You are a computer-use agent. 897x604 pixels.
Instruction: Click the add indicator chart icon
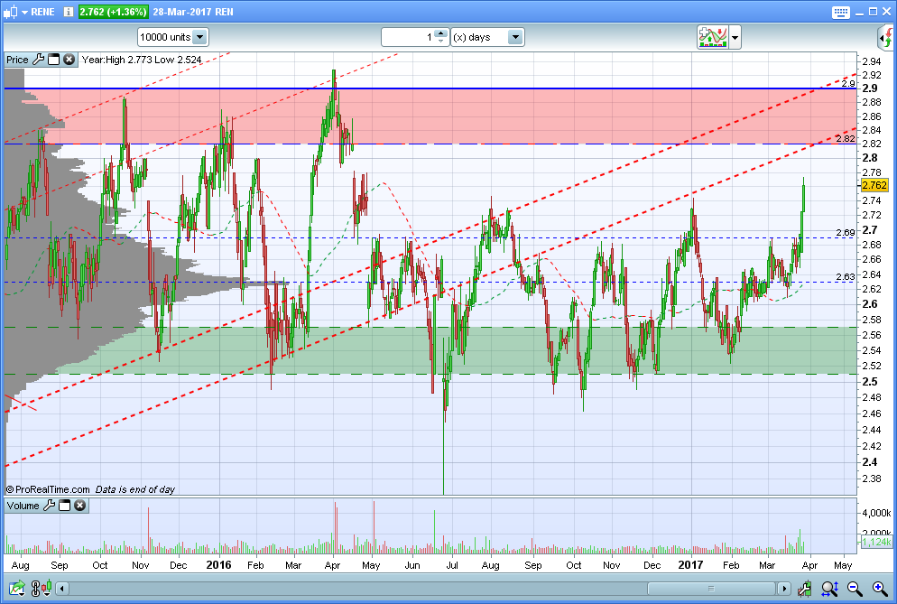click(712, 37)
